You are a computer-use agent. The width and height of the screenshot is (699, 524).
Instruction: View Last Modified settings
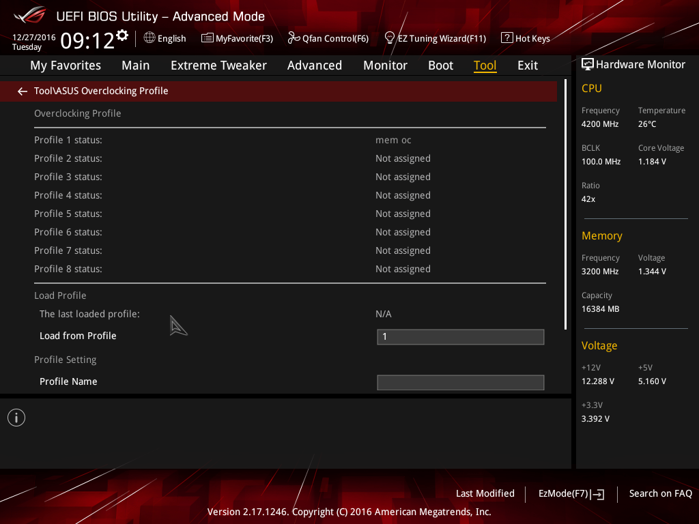coord(485,494)
